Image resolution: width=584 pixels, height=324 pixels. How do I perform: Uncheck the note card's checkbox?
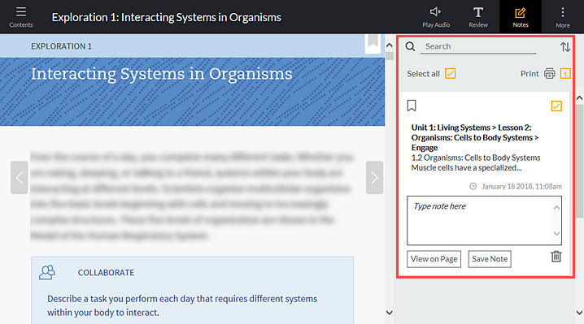click(x=556, y=106)
